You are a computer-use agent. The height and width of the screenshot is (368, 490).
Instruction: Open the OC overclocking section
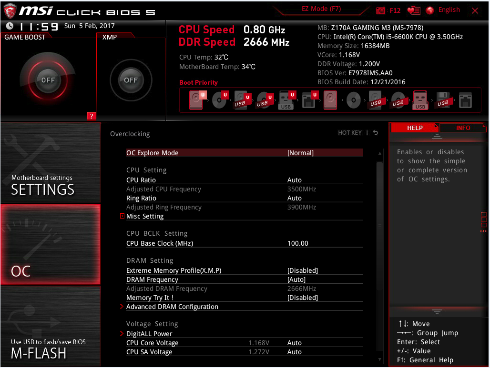coord(51,244)
